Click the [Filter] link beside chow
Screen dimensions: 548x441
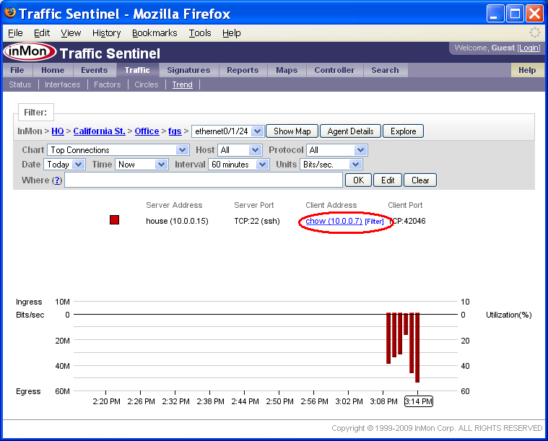[374, 221]
